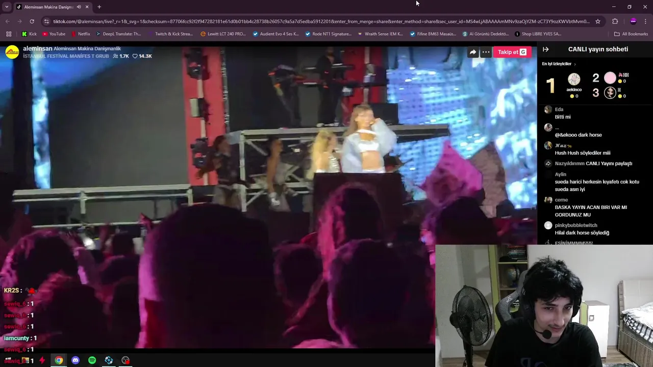Open the red lightning app in taskbar

(x=42, y=360)
